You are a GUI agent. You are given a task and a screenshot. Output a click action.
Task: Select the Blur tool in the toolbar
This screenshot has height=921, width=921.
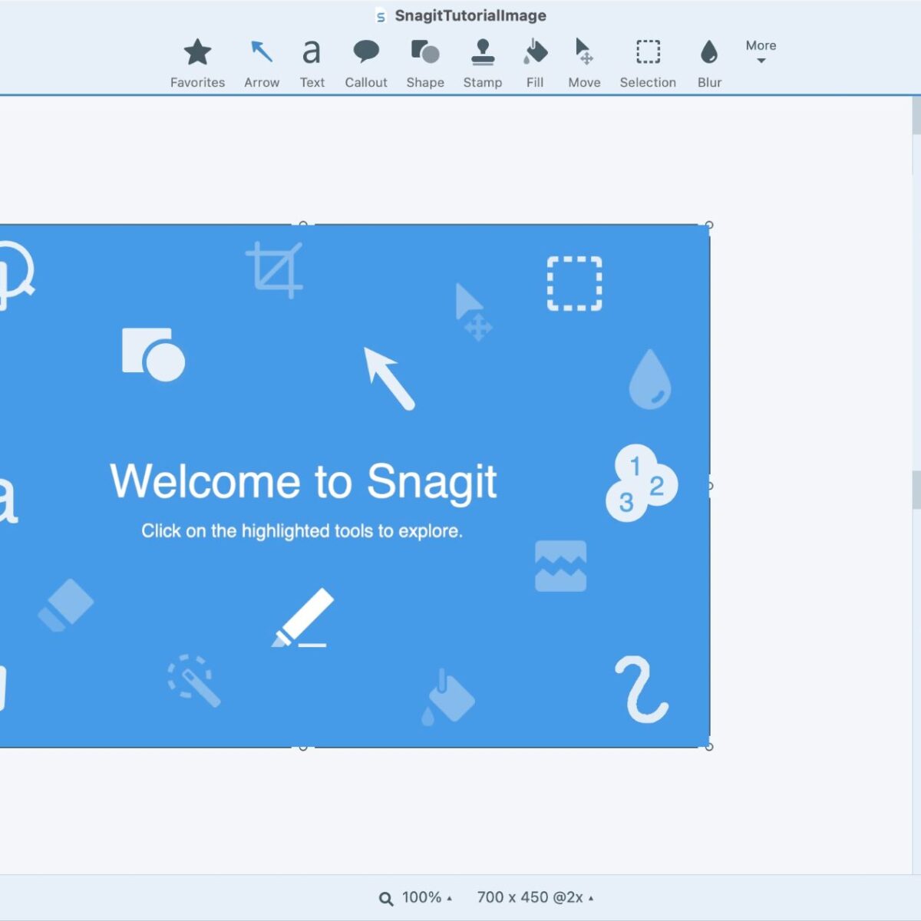(x=709, y=64)
